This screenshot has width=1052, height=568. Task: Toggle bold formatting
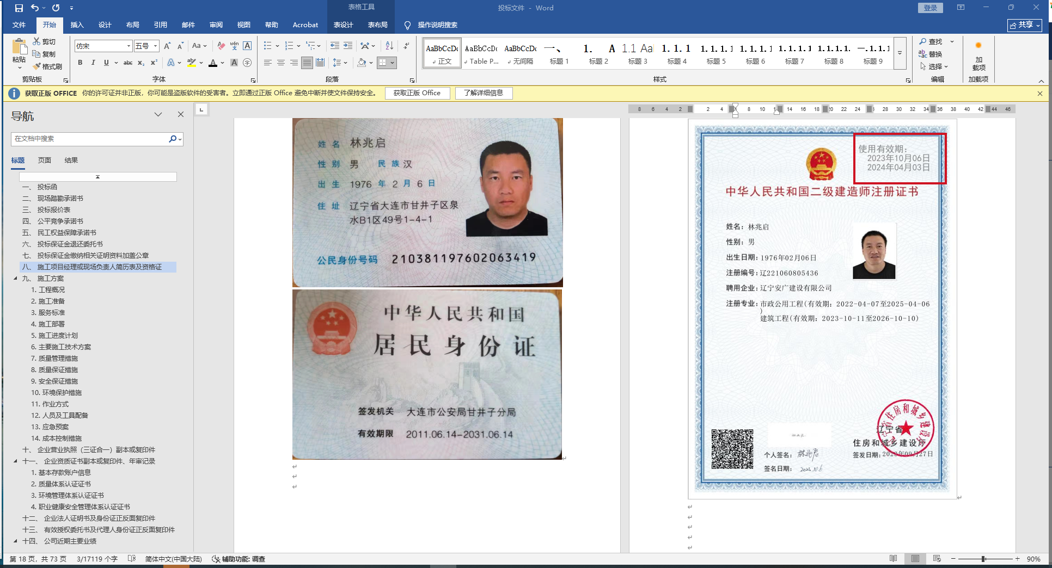pos(80,63)
